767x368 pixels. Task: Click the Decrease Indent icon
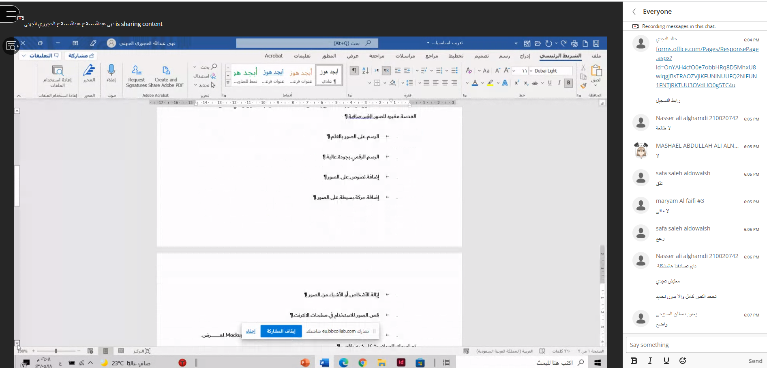(x=407, y=71)
